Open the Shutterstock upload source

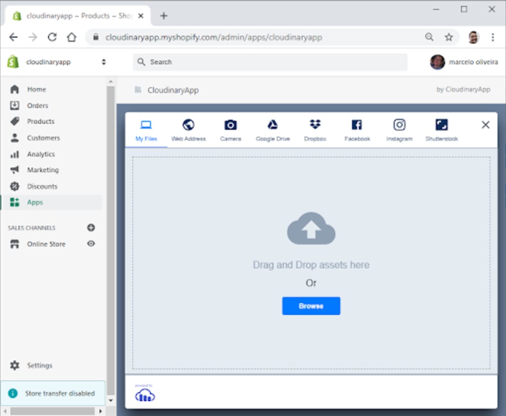pos(441,131)
